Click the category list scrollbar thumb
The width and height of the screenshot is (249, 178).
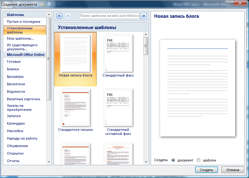tap(49, 59)
